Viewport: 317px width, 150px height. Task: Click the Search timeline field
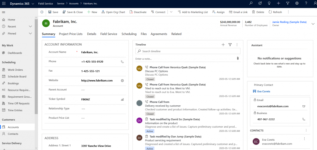point(188,51)
